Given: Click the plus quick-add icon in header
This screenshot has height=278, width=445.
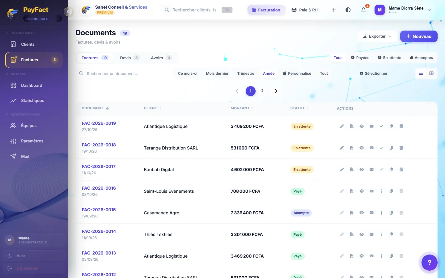Looking at the screenshot, I should point(334,10).
